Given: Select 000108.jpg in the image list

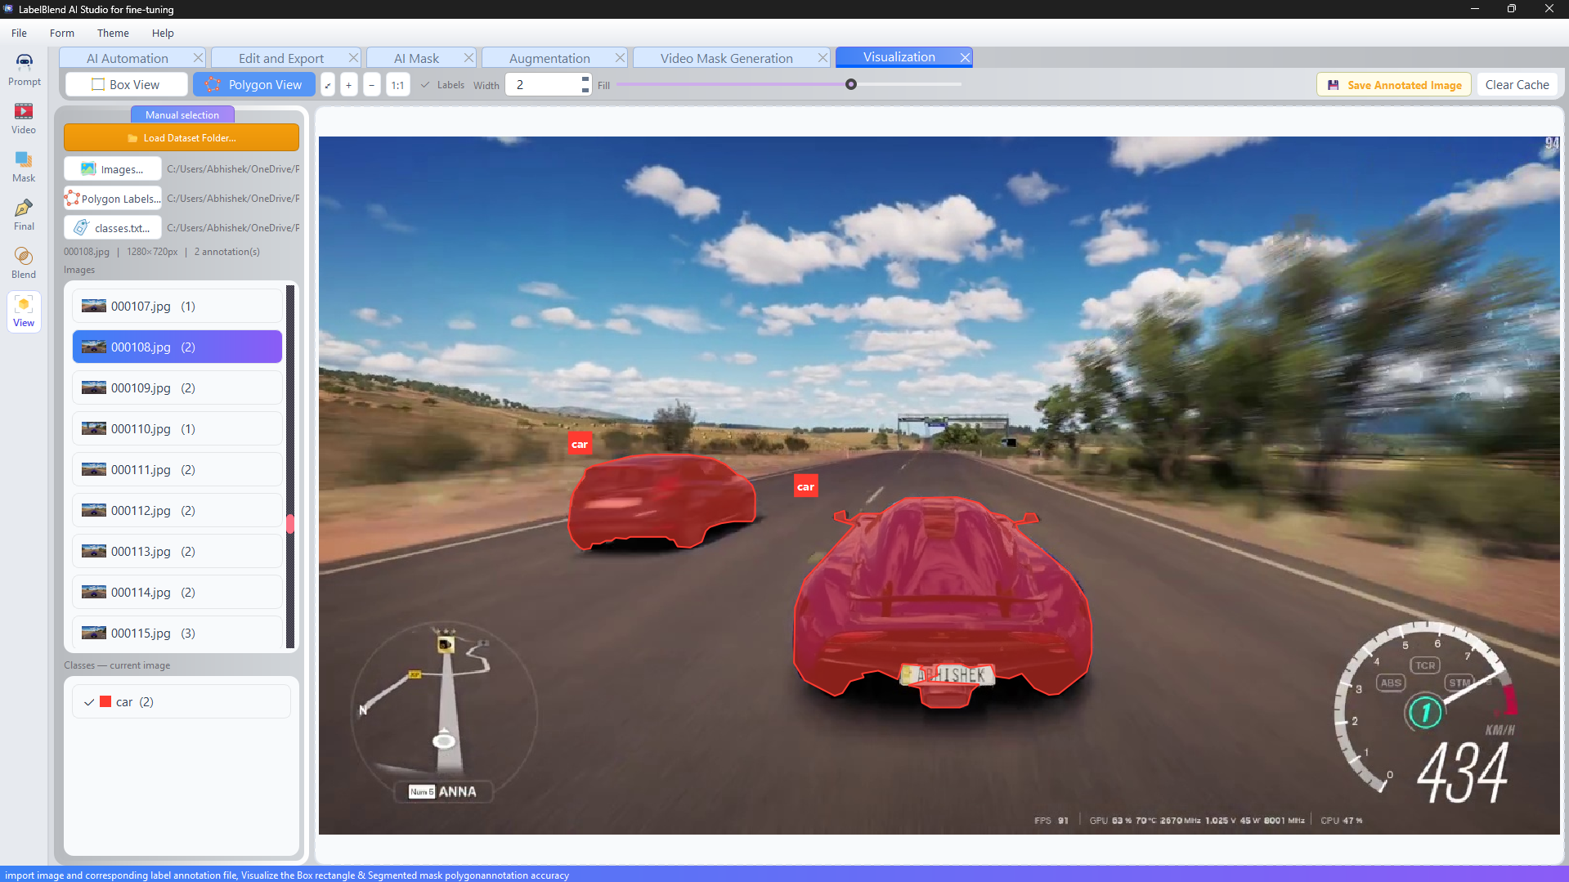Looking at the screenshot, I should [177, 347].
